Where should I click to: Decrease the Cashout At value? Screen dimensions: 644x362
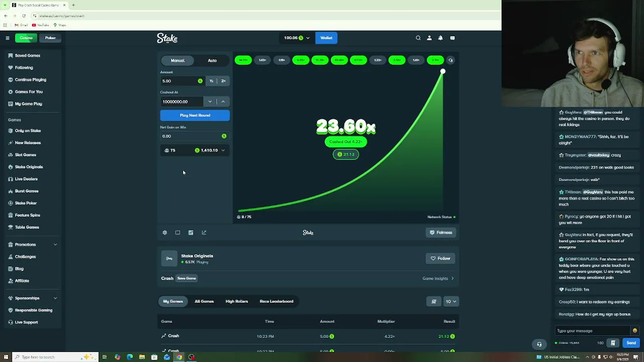[x=210, y=102]
